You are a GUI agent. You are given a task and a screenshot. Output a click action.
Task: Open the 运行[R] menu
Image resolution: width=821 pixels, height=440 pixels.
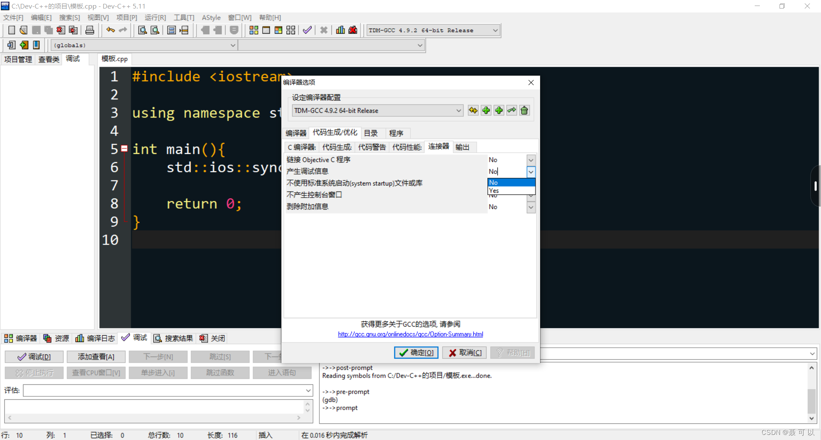(x=155, y=18)
